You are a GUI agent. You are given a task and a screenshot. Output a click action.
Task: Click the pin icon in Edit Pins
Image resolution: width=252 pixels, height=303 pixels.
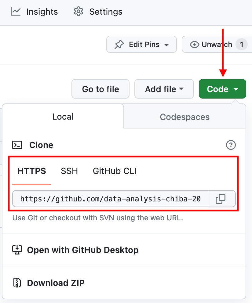tap(119, 45)
